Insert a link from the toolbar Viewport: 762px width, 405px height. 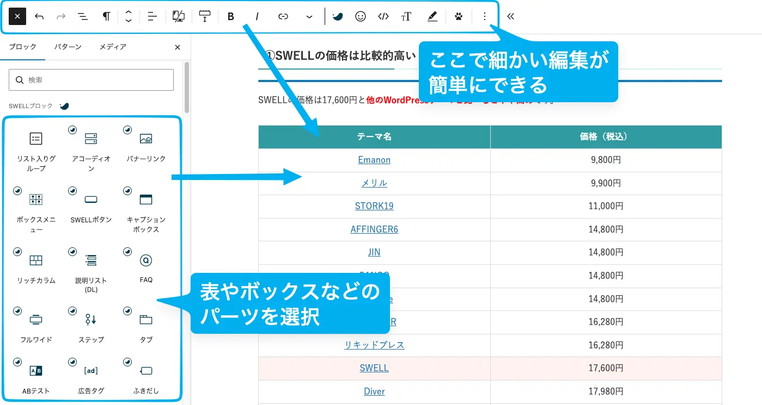coord(283,16)
